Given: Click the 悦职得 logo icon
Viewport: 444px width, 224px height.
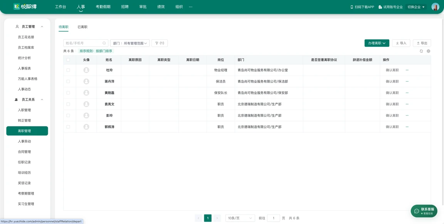Looking at the screenshot, I should coord(17,7).
